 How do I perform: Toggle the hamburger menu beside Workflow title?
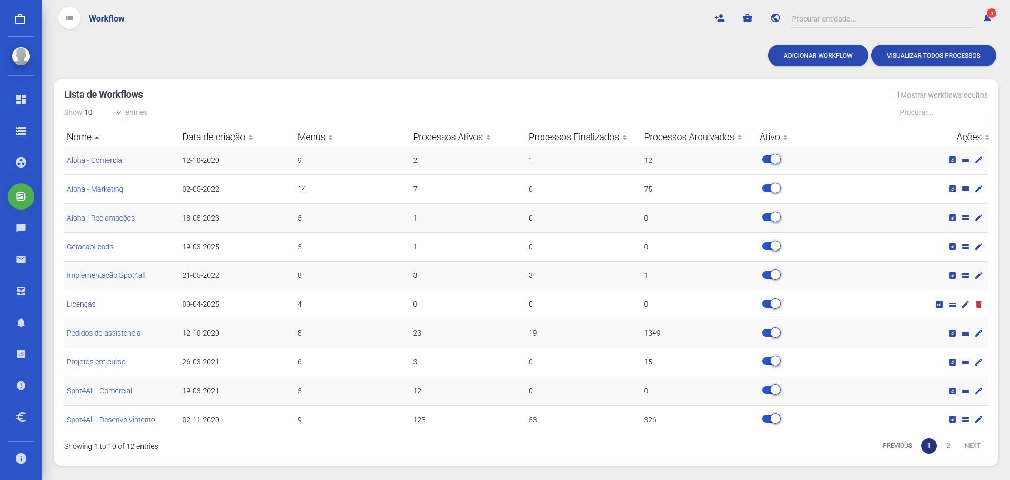coord(69,18)
